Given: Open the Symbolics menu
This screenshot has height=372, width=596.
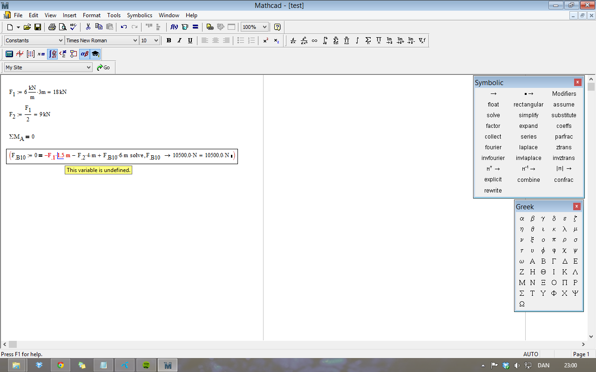Looking at the screenshot, I should 140,15.
